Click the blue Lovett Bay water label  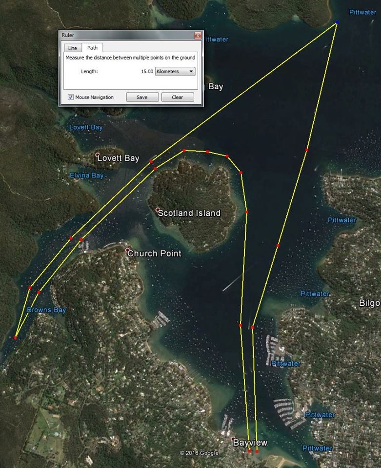[x=86, y=127]
